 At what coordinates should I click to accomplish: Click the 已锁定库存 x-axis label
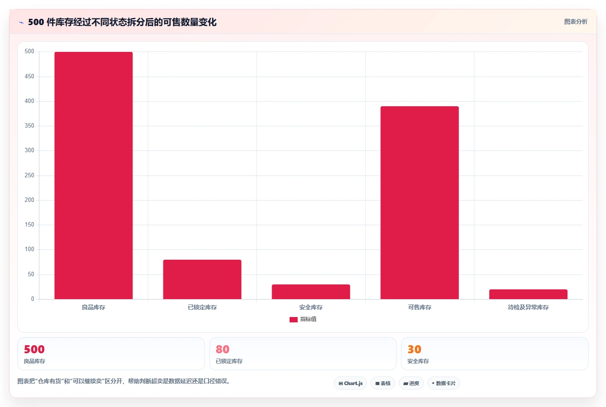[202, 308]
